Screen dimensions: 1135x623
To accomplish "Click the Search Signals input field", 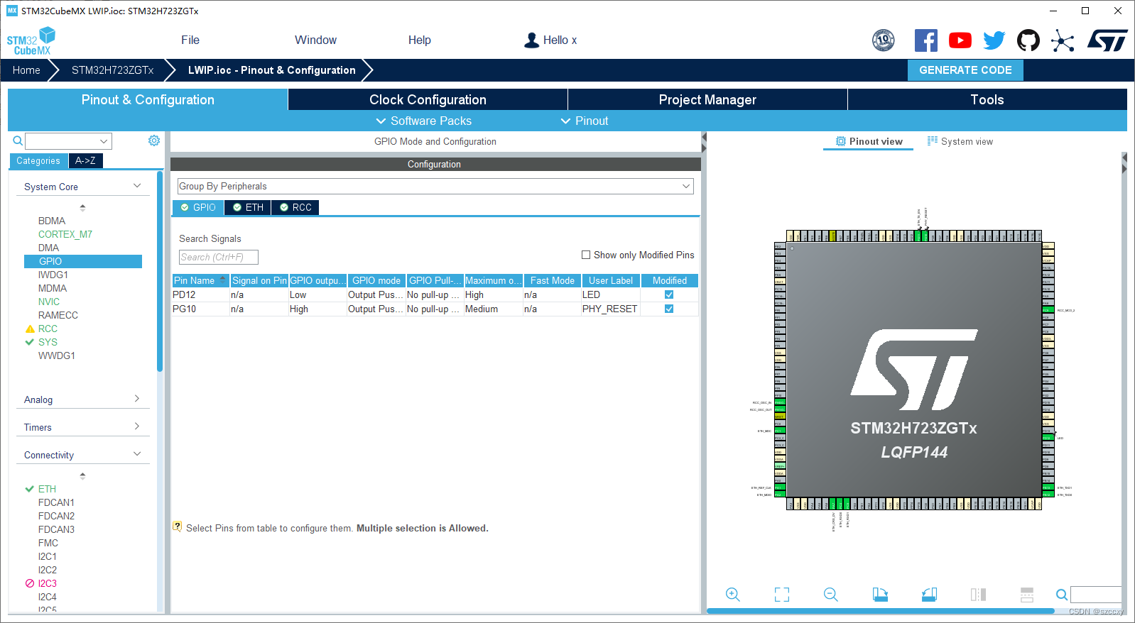I will click(219, 257).
